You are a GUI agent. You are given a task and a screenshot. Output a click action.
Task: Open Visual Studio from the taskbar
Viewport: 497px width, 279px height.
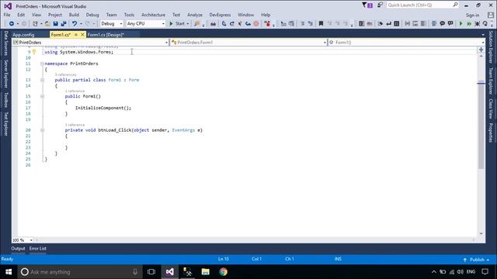[169, 272]
